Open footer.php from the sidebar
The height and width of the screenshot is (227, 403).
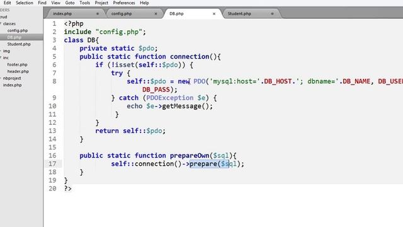17,64
